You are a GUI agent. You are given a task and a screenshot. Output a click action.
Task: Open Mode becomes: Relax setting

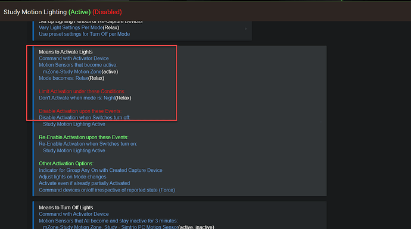tap(71, 79)
